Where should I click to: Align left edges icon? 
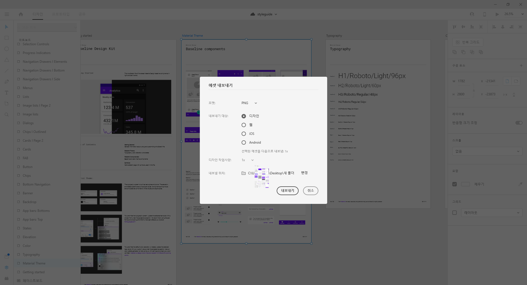coord(494,27)
